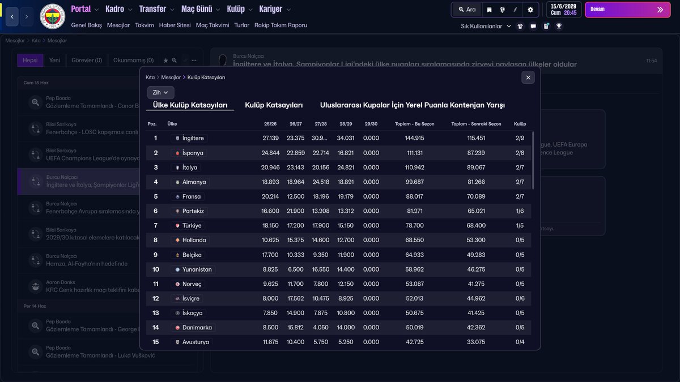Expand the Sık Kullanılanlar dropdown
This screenshot has width=680, height=382.
(x=486, y=26)
